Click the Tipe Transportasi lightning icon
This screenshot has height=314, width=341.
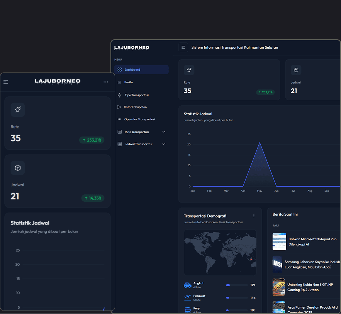[119, 95]
